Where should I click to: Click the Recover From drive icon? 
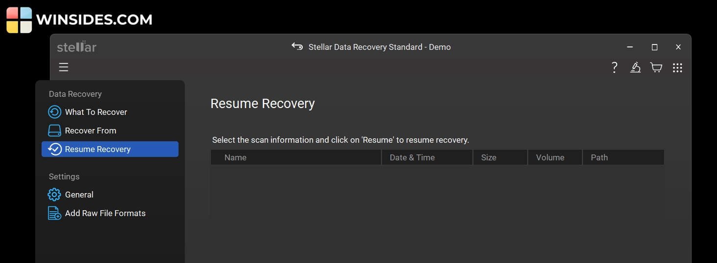pos(54,131)
